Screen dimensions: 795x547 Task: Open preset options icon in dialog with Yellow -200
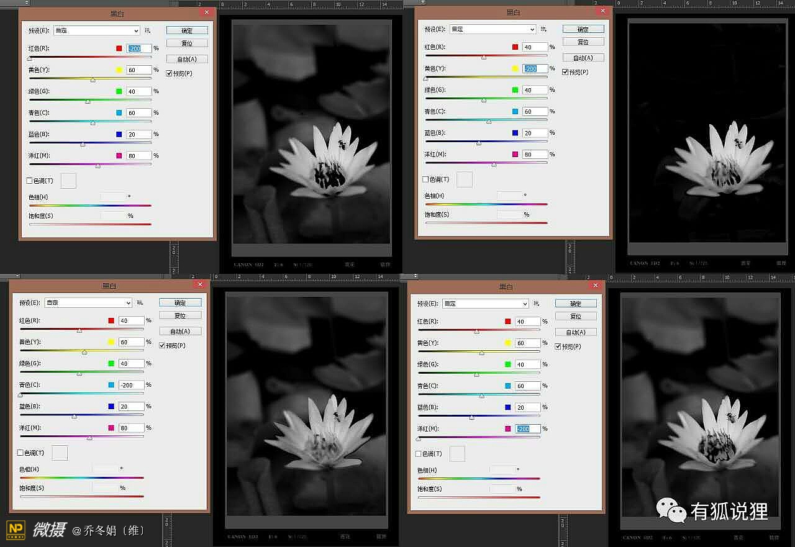544,29
